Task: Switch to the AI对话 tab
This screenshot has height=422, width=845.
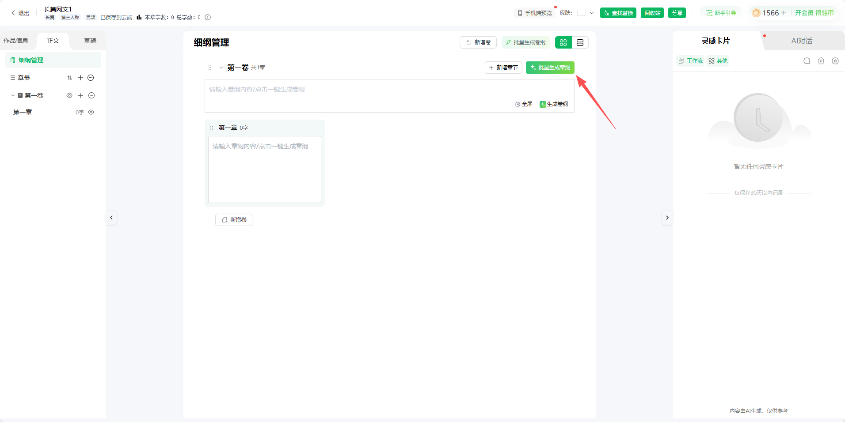Action: click(802, 41)
